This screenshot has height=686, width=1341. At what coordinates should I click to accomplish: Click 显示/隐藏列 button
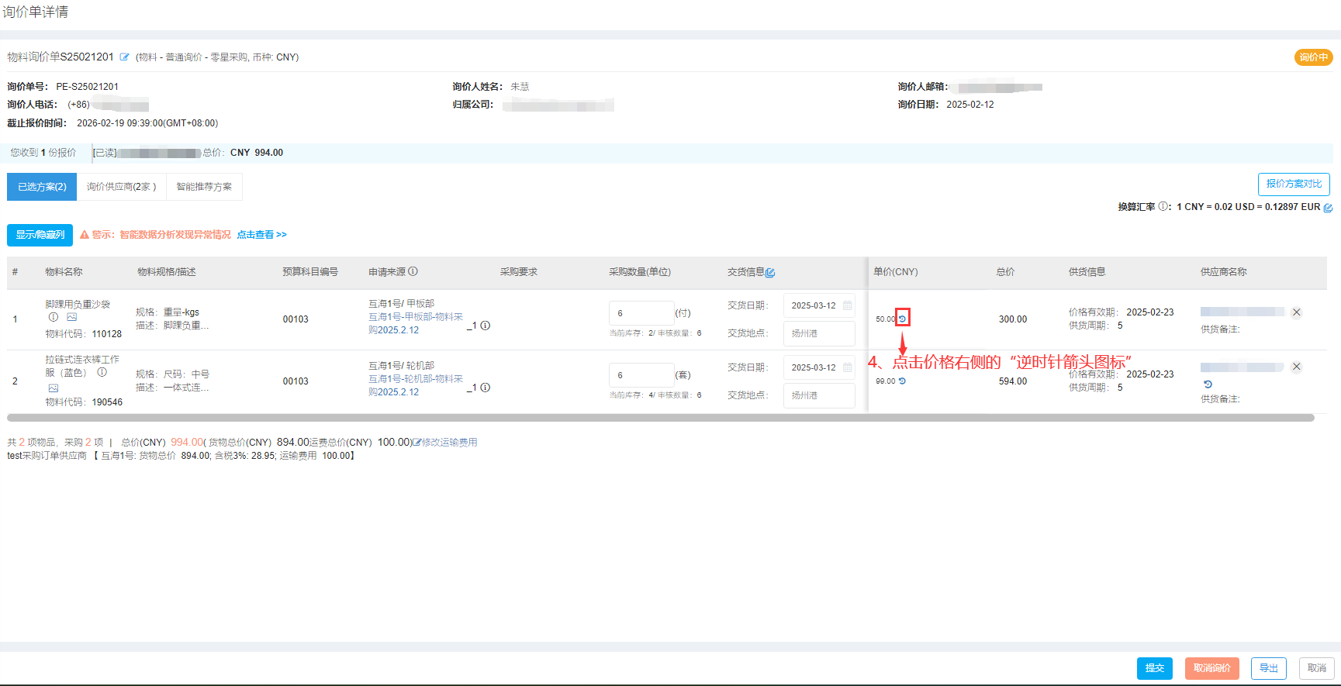pyautogui.click(x=40, y=235)
